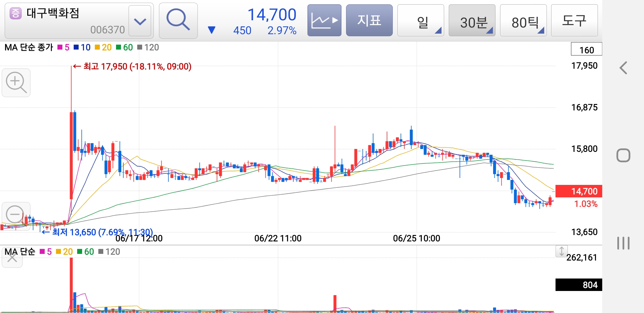Toggle the volume MA 60 green legend
This screenshot has width=644, height=313.
(x=86, y=252)
